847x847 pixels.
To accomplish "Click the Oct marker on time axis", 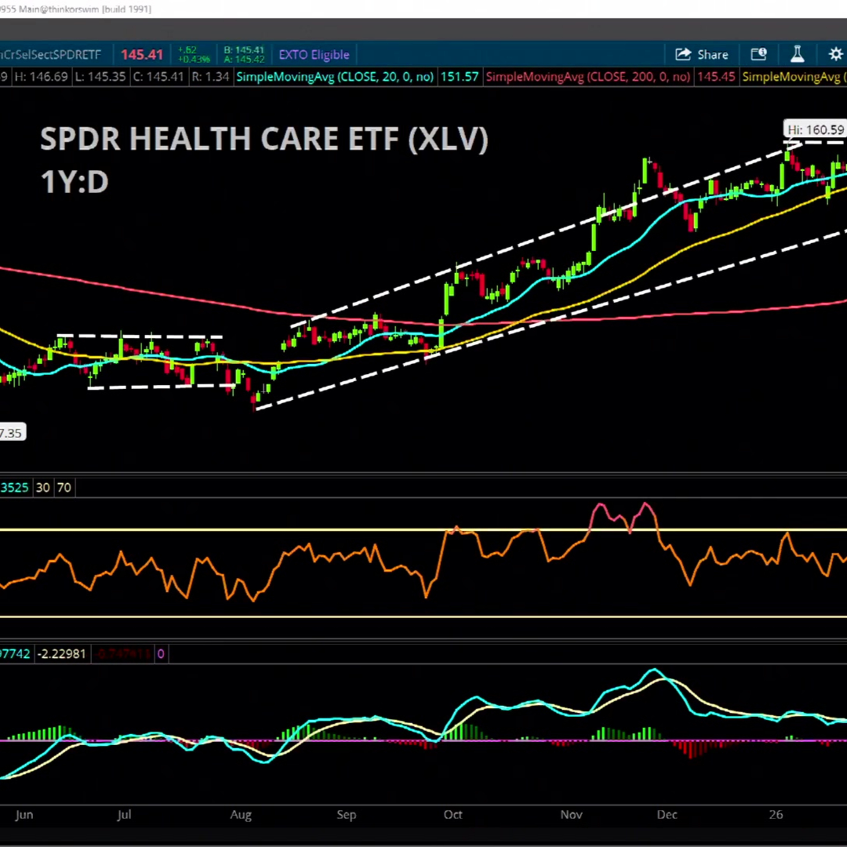I will [x=452, y=815].
